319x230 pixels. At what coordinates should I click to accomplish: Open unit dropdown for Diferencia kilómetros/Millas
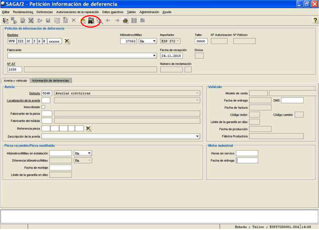89,160
